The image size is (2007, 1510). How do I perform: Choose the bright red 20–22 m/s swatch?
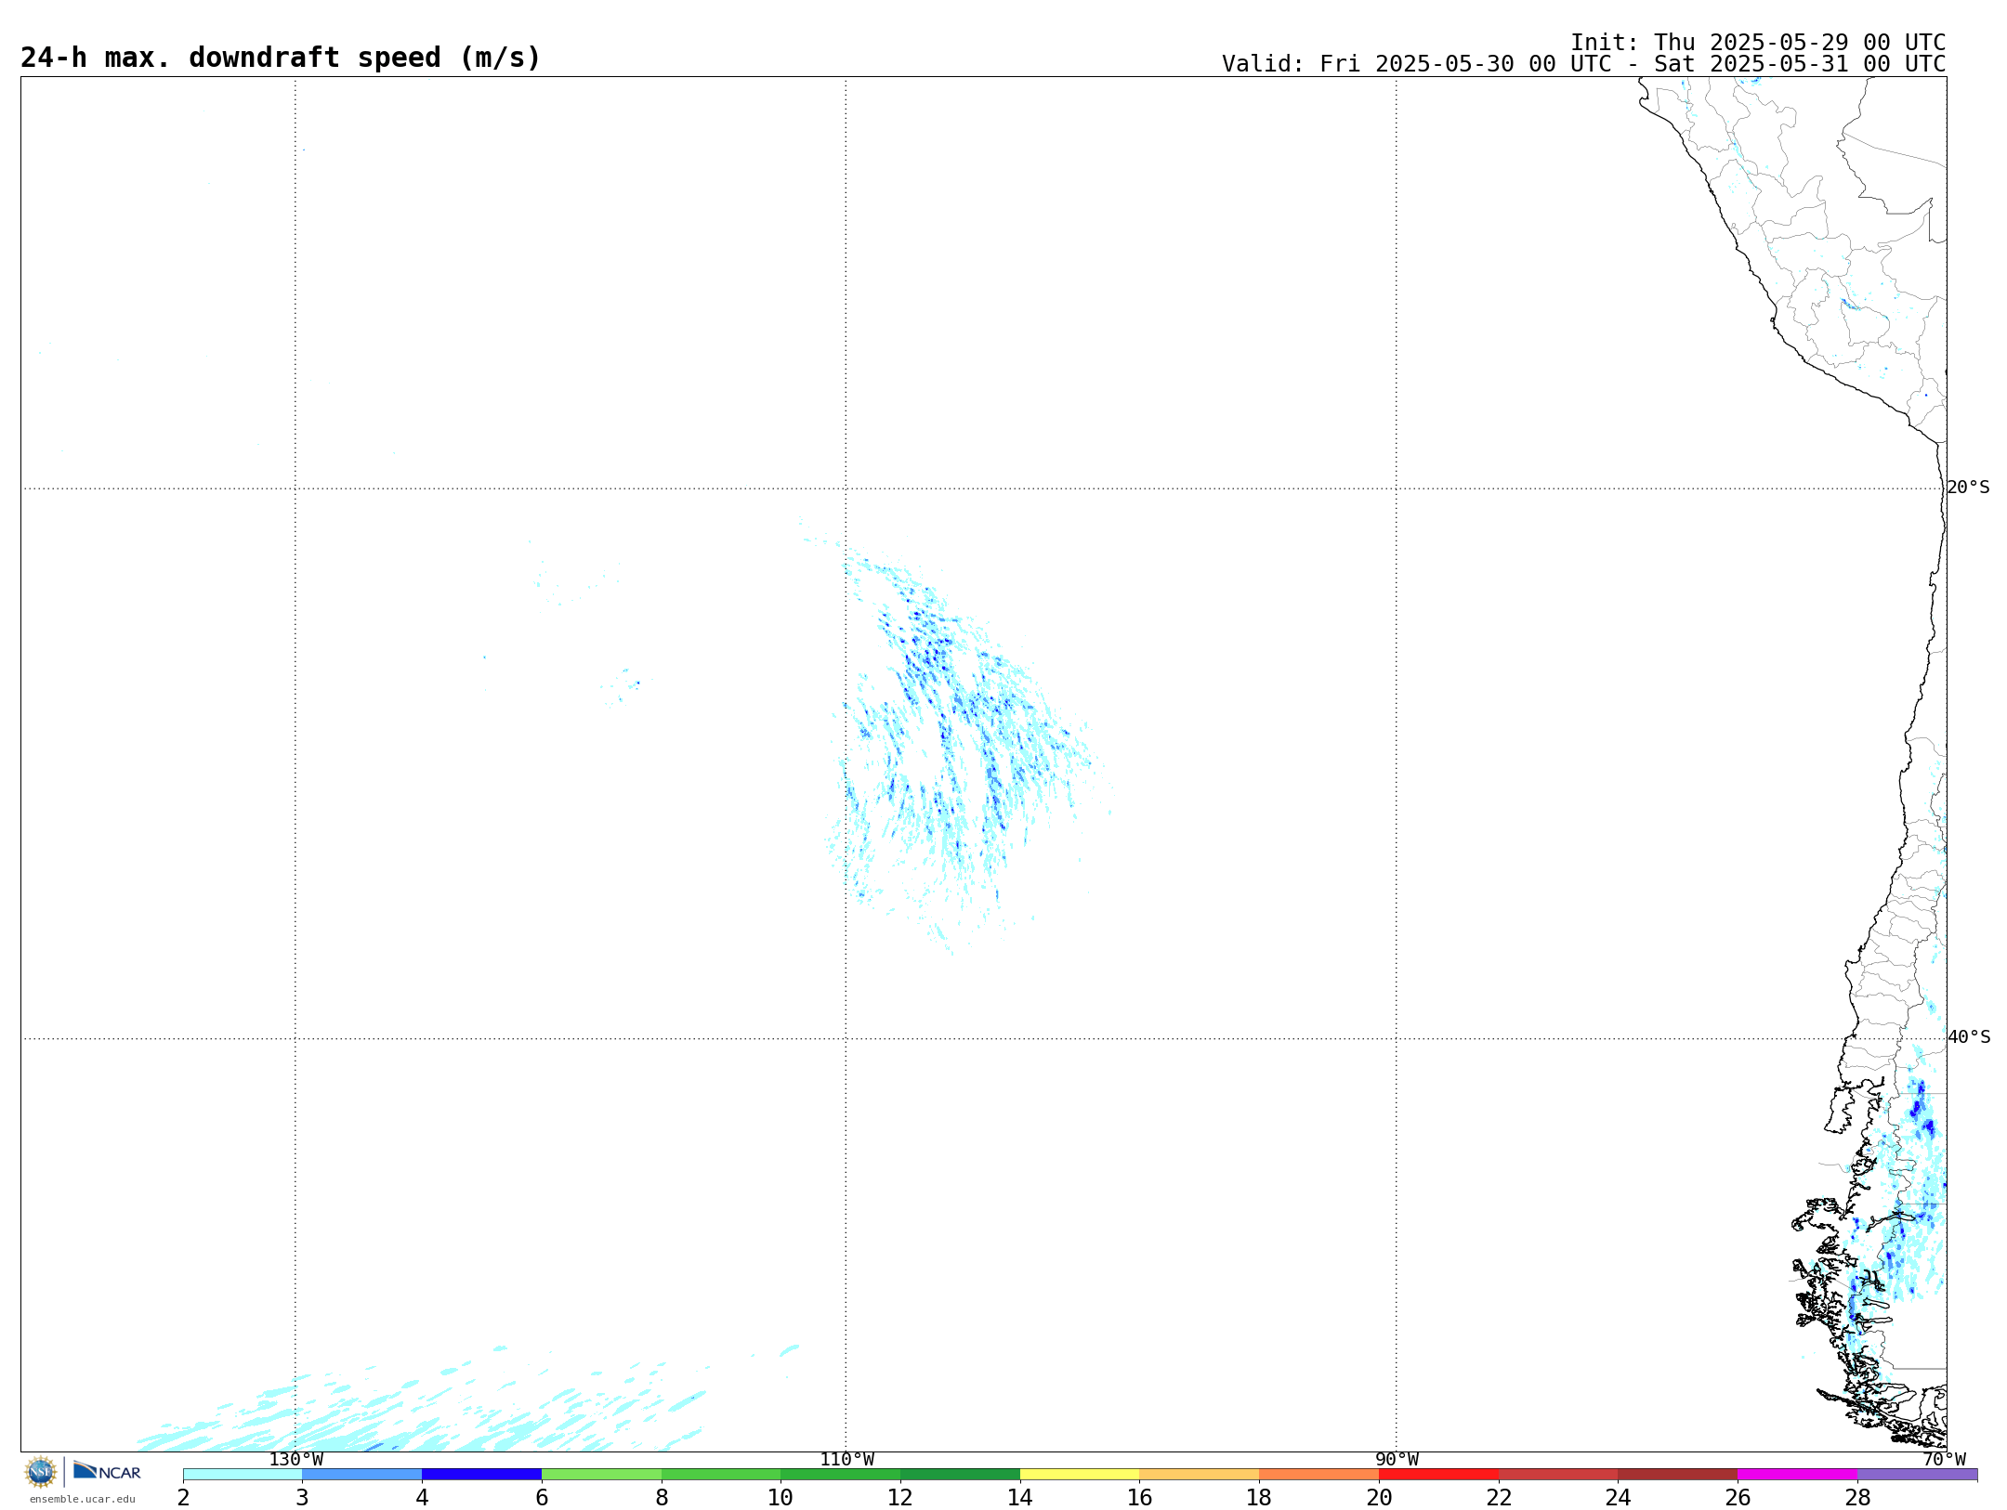[x=1438, y=1475]
